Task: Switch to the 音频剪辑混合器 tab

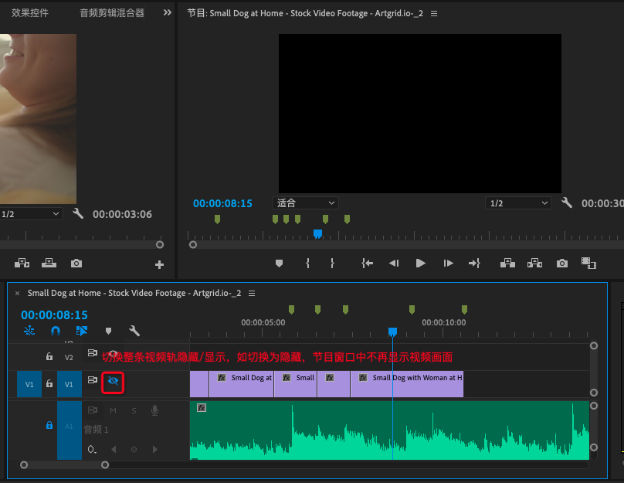Action: tap(112, 13)
